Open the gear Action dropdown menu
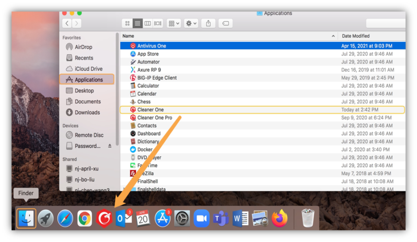Screen dimensions: 417x242 (191, 24)
